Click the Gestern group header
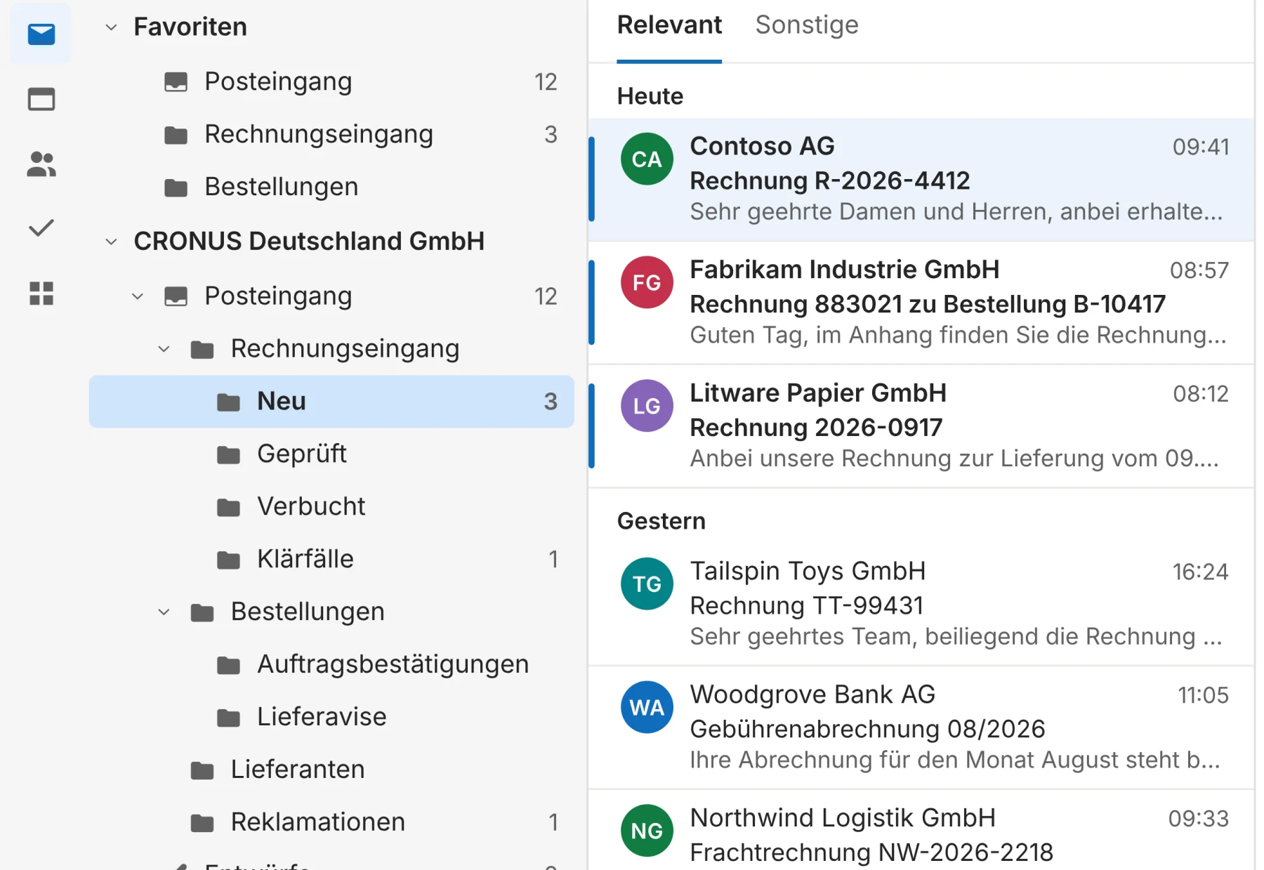Image resolution: width=1264 pixels, height=870 pixels. [x=661, y=521]
